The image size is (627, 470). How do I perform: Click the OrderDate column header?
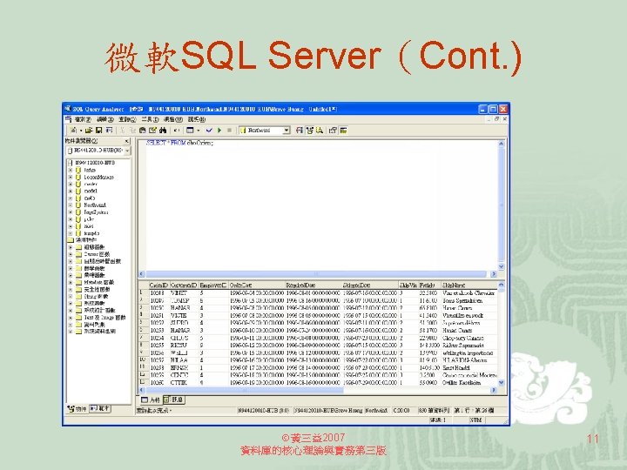point(257,285)
